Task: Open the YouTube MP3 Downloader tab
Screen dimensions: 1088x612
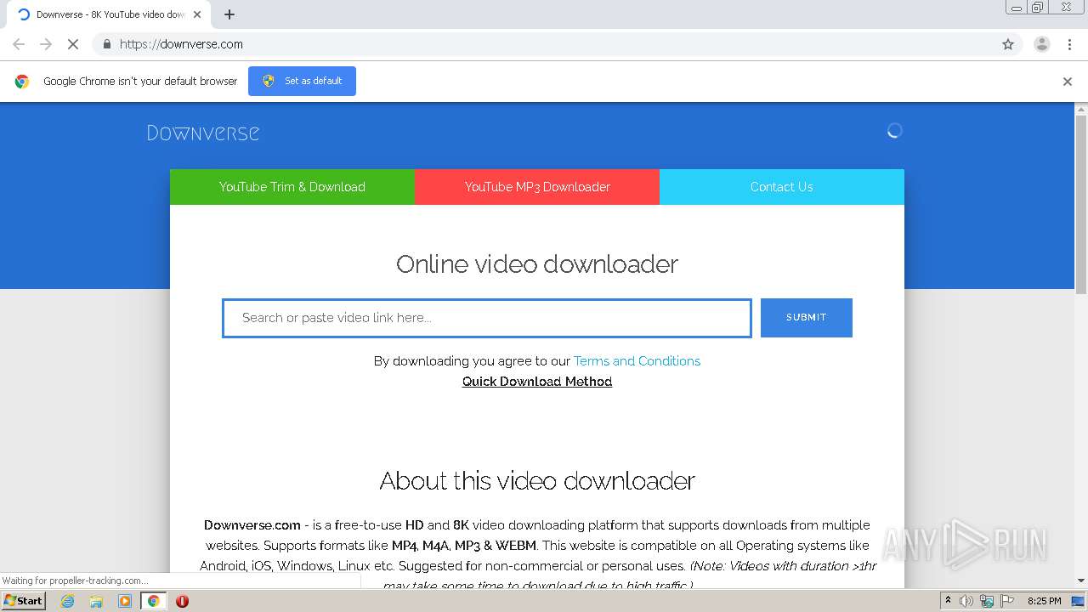Action: (x=537, y=187)
